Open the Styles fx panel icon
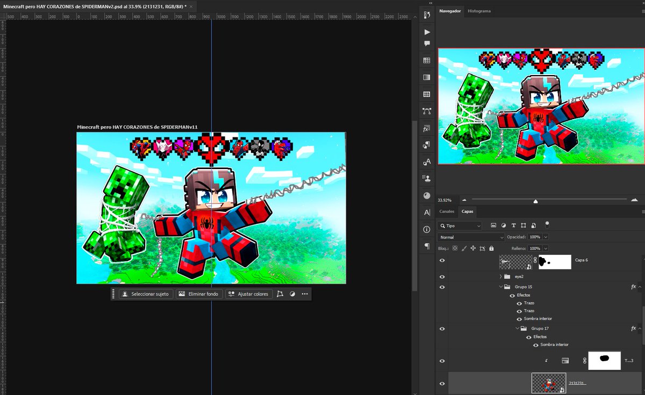645x395 pixels. click(427, 129)
